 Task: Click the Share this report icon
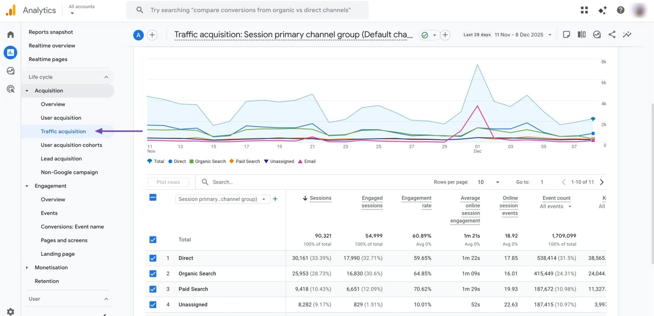[x=612, y=34]
